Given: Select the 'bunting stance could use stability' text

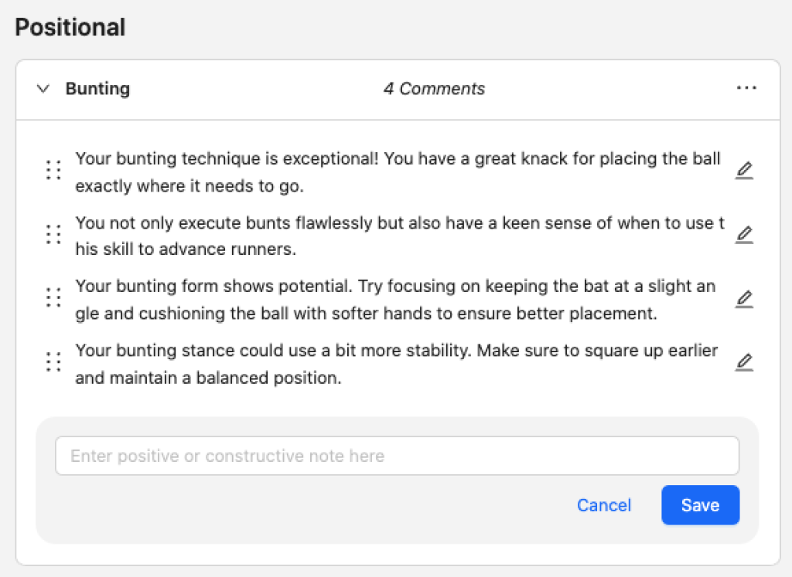Looking at the screenshot, I should point(395,364).
